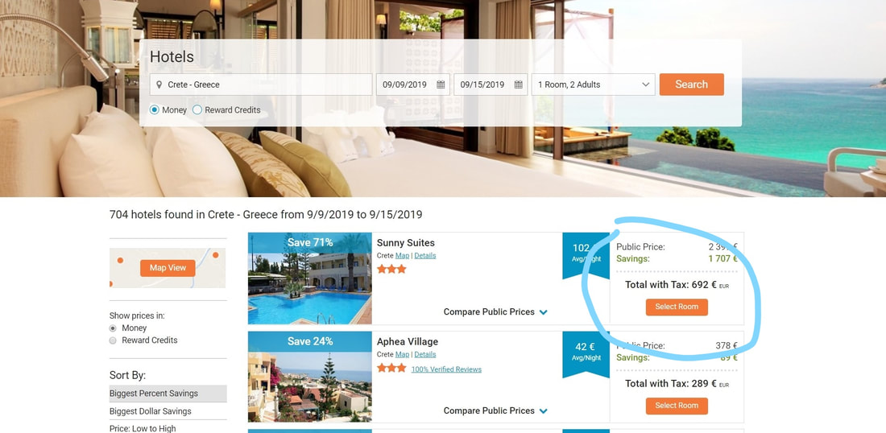Select Reward Credits radio in search panel
The image size is (886, 433).
pyautogui.click(x=197, y=110)
